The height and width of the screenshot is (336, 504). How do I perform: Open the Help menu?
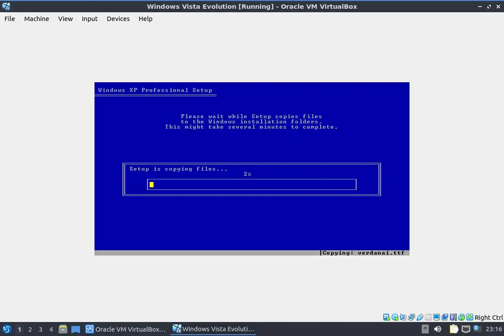[146, 19]
